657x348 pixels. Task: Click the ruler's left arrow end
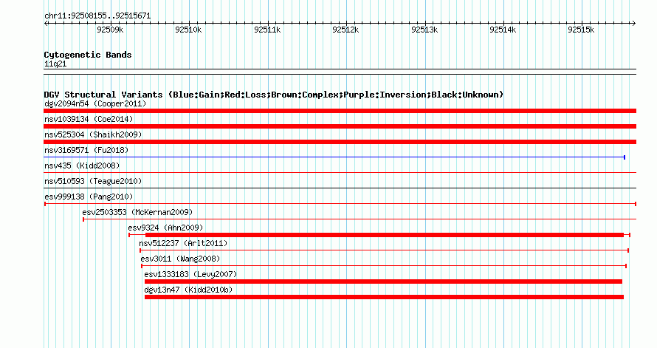pos(46,23)
